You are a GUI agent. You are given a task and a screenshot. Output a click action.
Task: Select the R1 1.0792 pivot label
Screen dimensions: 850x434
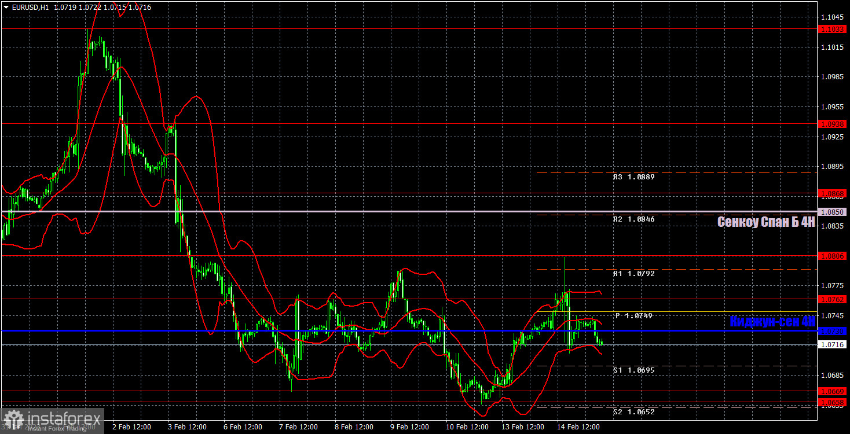(634, 273)
